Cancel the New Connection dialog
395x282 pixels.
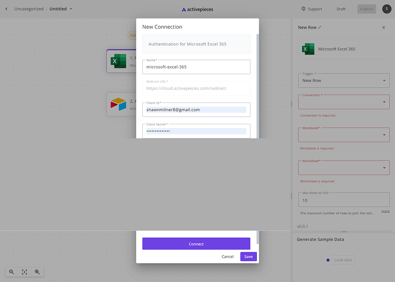[228, 257]
